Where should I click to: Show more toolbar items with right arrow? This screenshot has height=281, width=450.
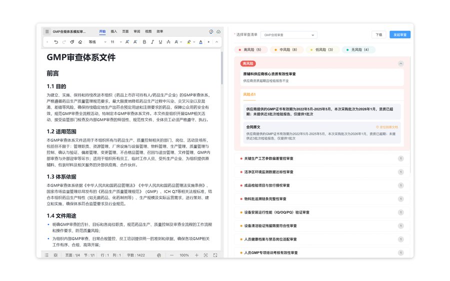pos(208,42)
